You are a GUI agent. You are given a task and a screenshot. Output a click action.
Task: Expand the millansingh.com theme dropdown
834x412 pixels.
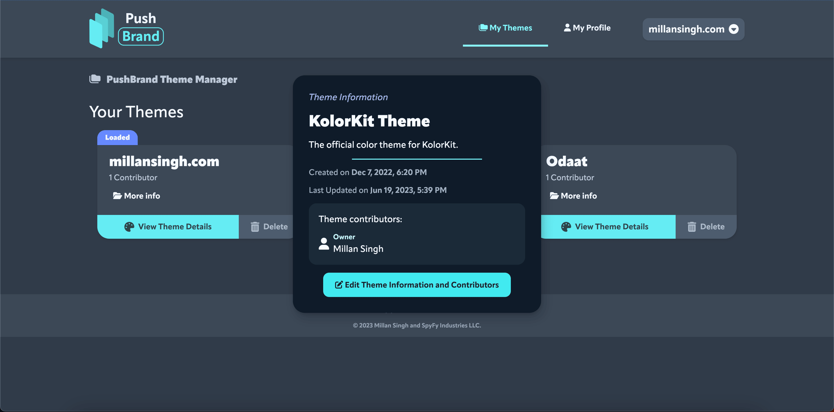[x=693, y=29]
